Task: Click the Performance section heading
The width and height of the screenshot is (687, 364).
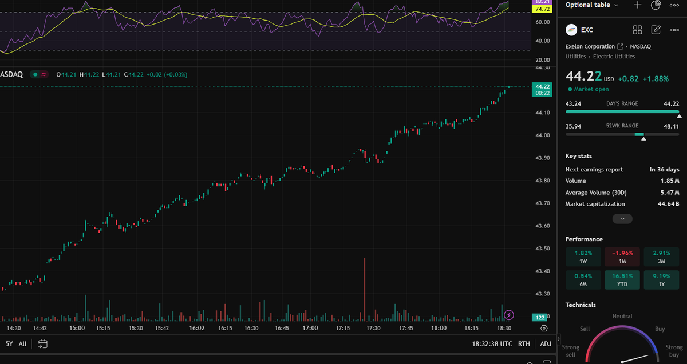Action: click(x=584, y=239)
